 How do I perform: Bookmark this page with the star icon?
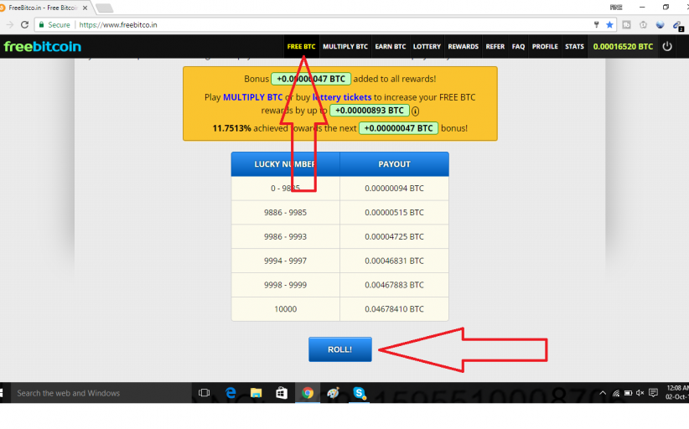[610, 25]
